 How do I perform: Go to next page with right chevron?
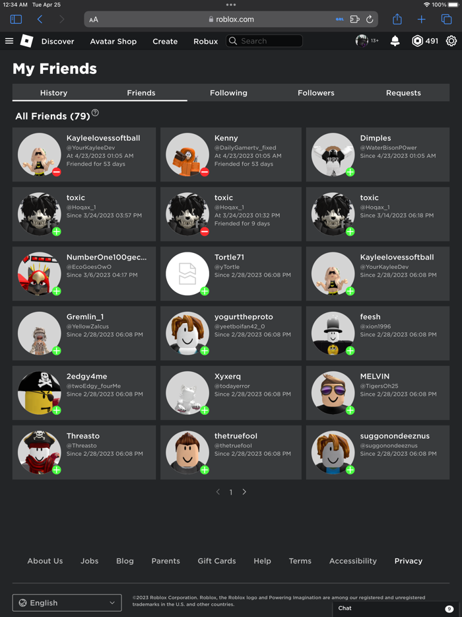(x=244, y=492)
